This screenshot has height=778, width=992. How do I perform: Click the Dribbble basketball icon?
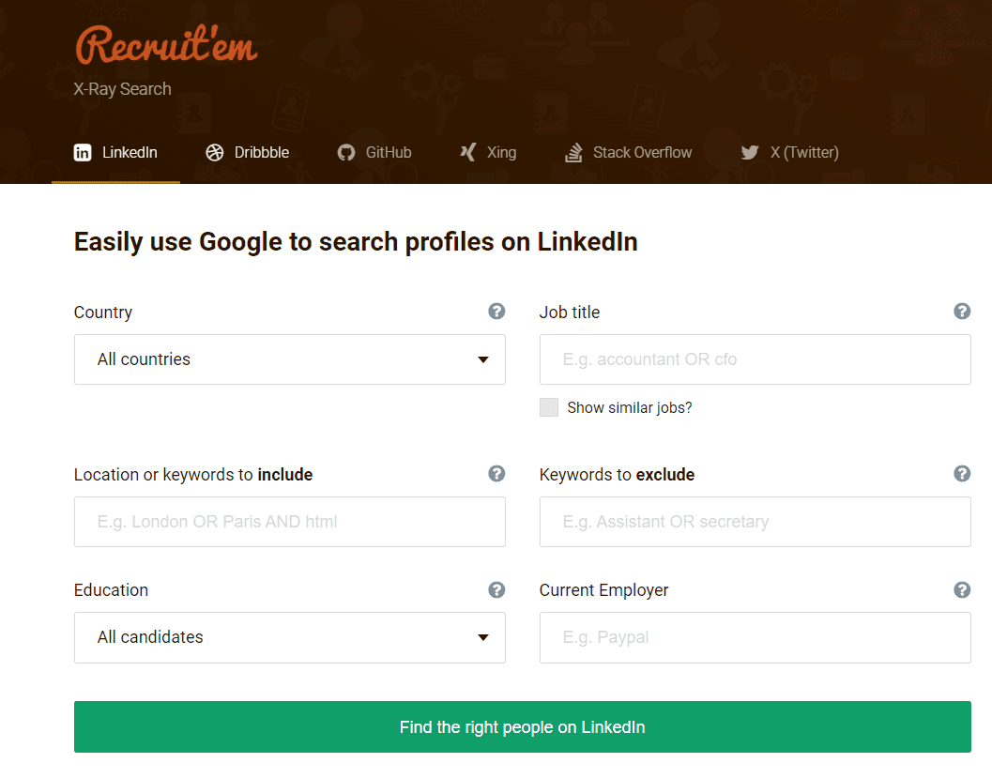(215, 152)
